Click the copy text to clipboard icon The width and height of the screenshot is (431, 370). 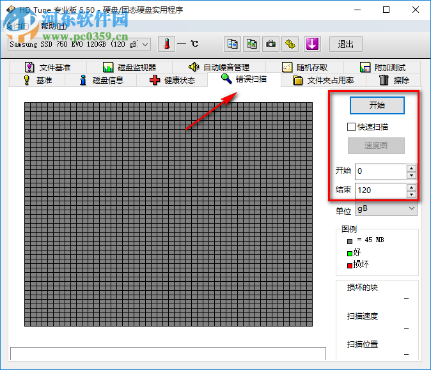tap(233, 44)
